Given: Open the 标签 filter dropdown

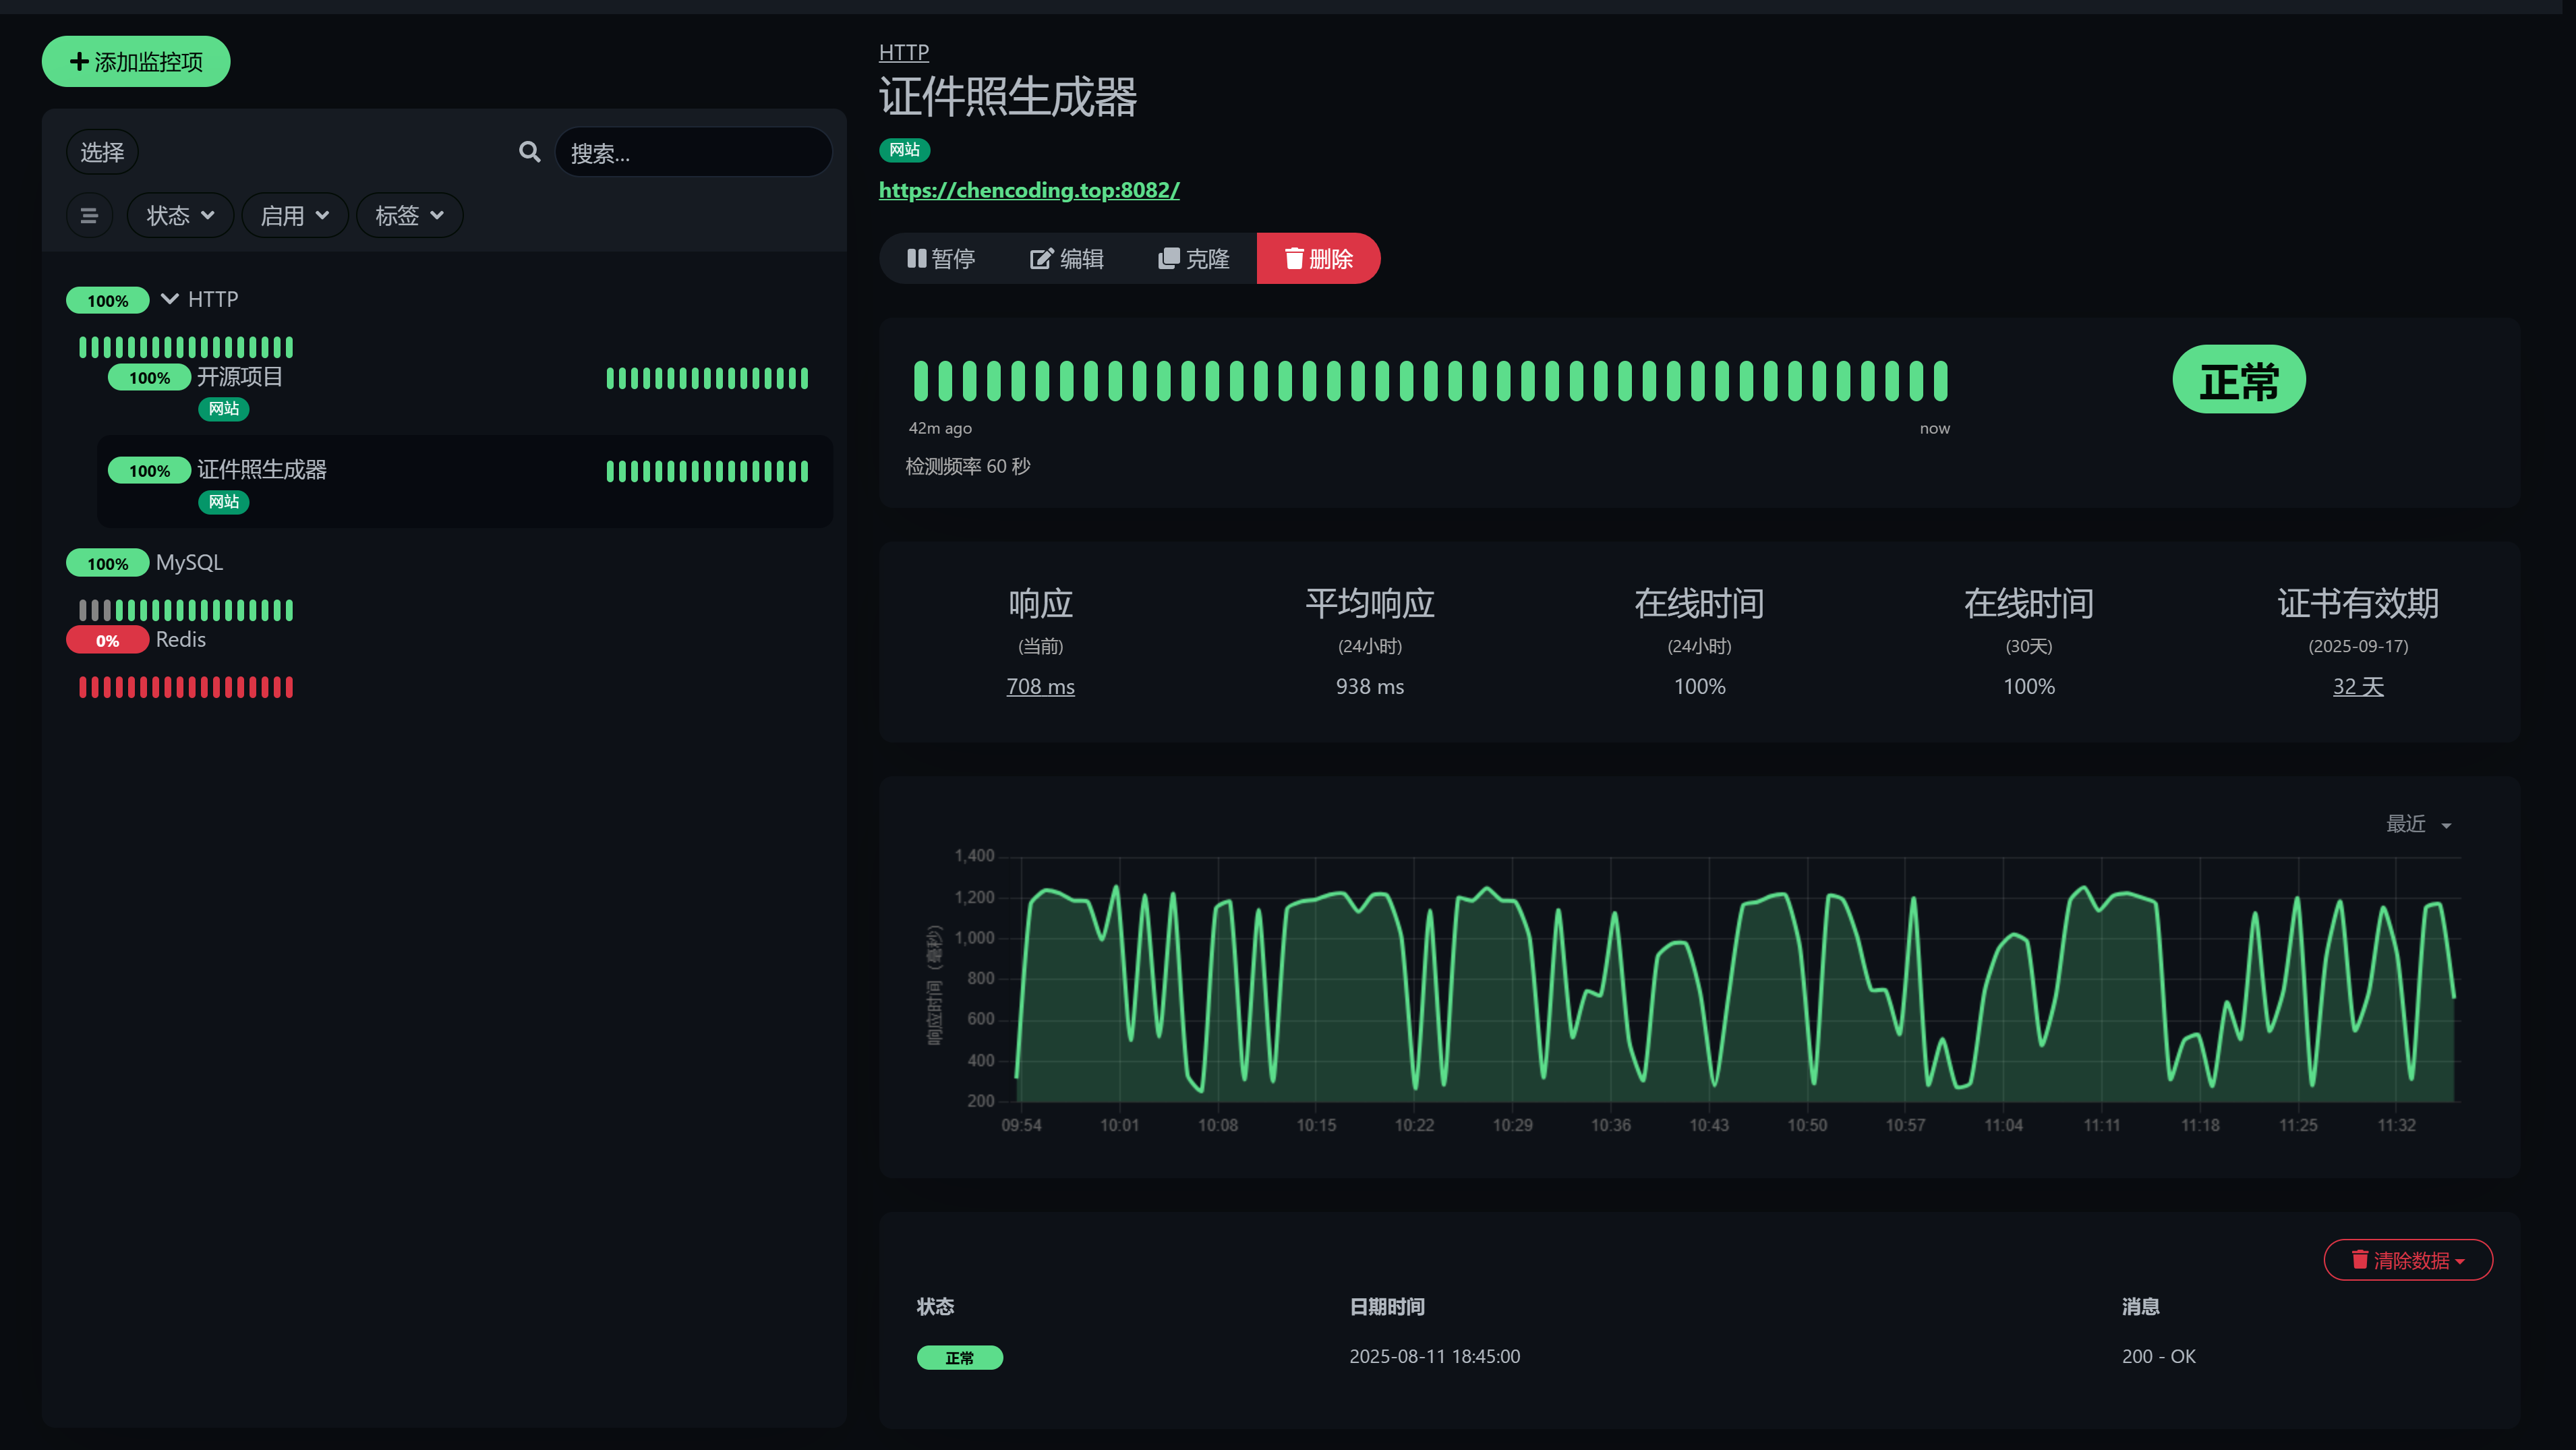Looking at the screenshot, I should pos(409,216).
